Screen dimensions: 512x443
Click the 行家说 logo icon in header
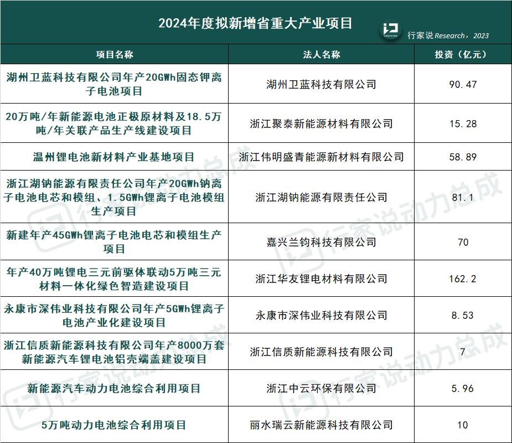[x=391, y=30]
